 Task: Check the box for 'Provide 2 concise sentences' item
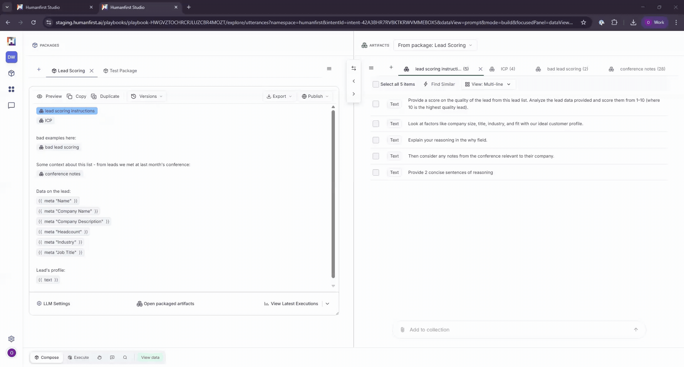[x=376, y=172]
